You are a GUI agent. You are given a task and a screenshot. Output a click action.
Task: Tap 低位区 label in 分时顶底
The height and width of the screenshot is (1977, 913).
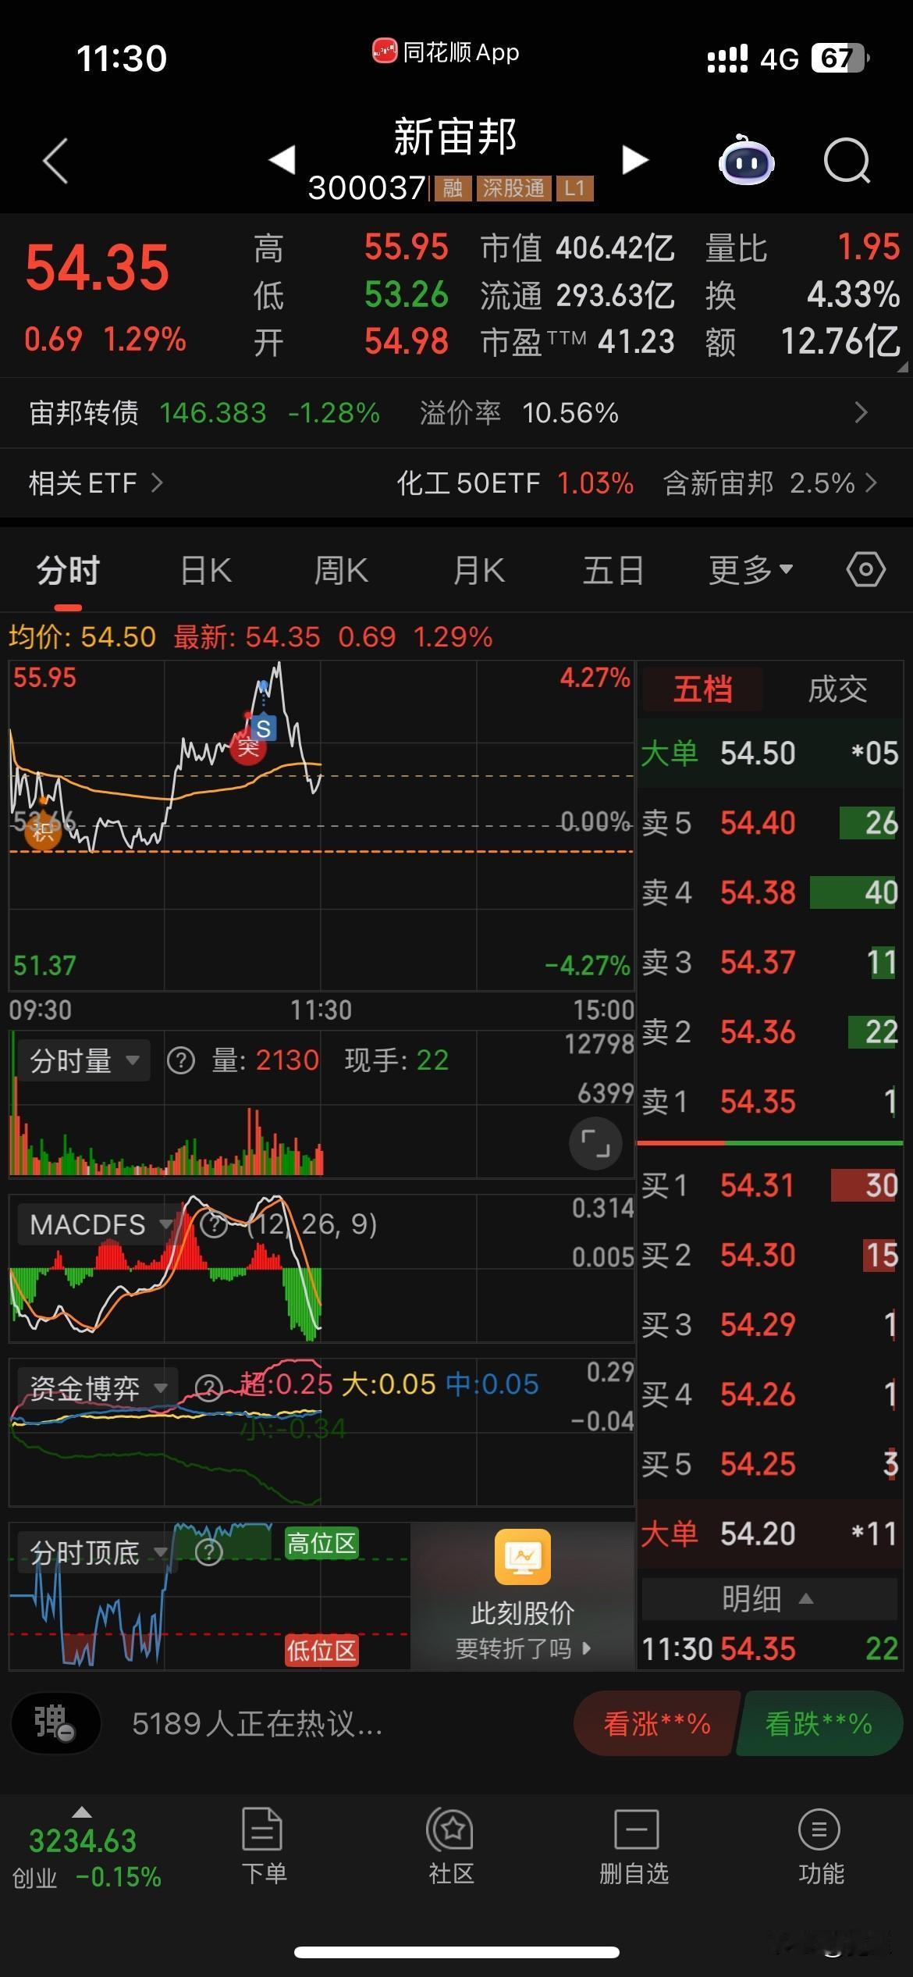pos(322,1651)
